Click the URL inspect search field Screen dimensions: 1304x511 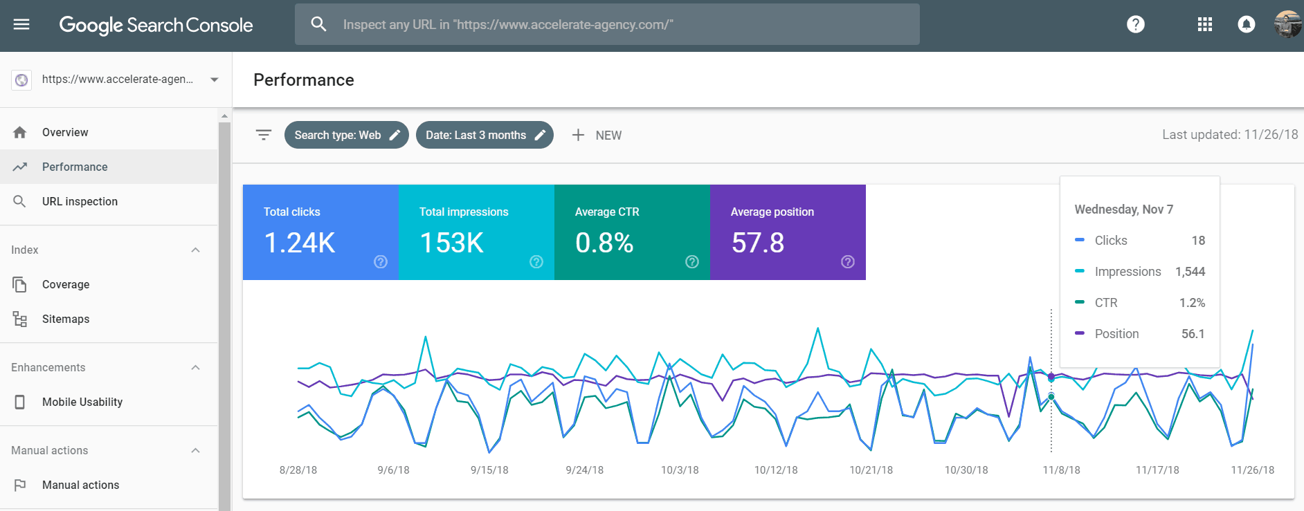(623, 25)
